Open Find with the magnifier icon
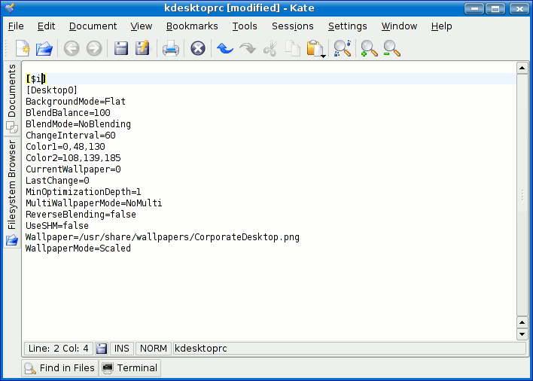533x381 pixels. tap(343, 49)
